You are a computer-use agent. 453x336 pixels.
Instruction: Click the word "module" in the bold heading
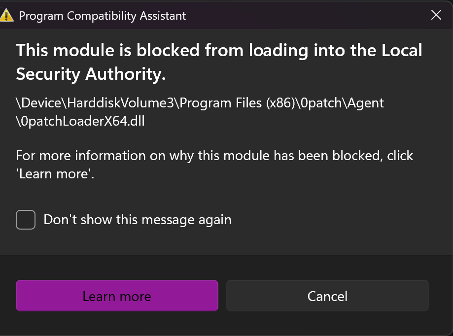pyautogui.click(x=84, y=50)
